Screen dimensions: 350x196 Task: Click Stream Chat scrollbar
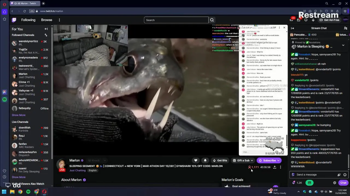tap(348, 162)
